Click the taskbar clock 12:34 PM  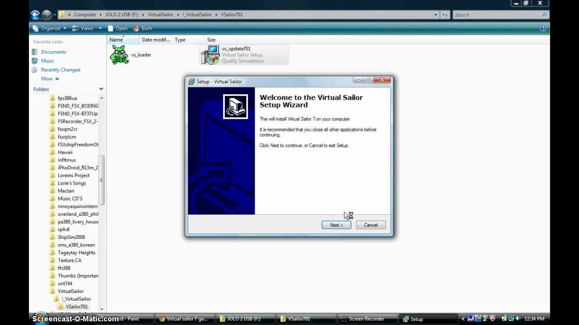[534, 319]
